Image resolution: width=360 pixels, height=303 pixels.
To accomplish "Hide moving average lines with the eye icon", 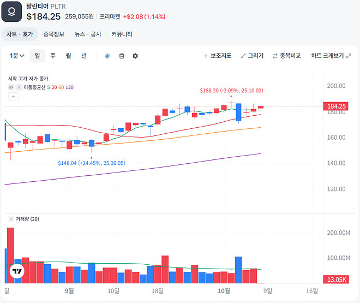I will click(x=11, y=87).
